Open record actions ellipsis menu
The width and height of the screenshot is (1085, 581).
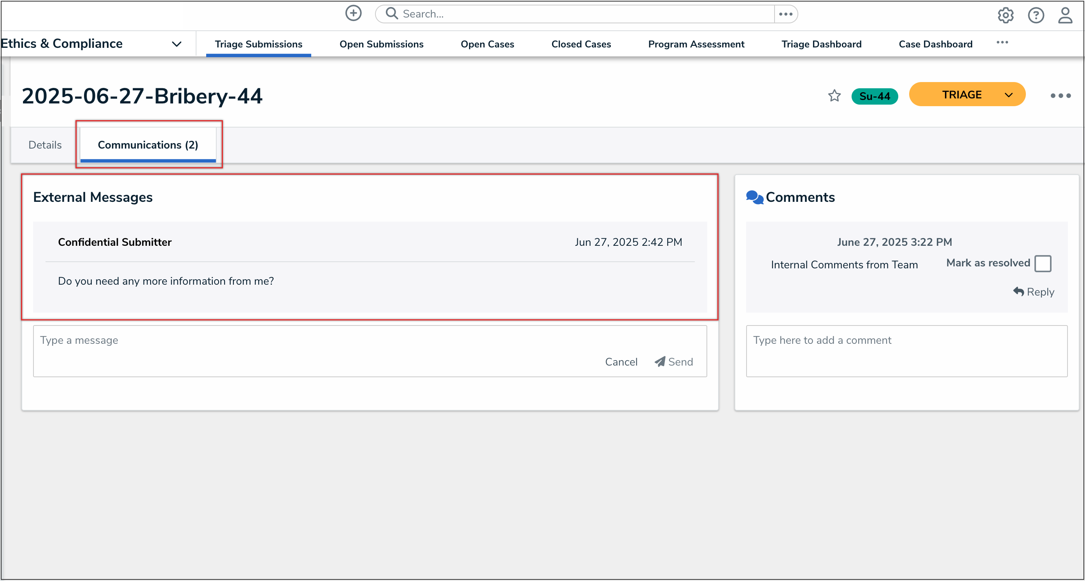pyautogui.click(x=1060, y=96)
